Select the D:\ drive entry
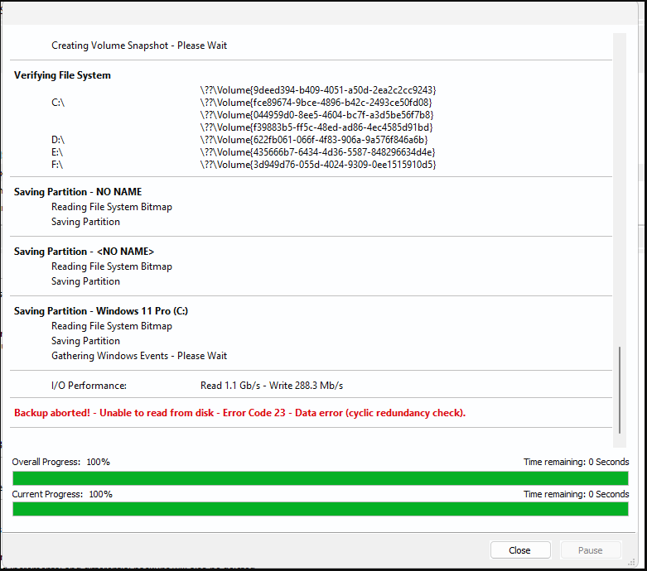The image size is (647, 571). point(58,140)
